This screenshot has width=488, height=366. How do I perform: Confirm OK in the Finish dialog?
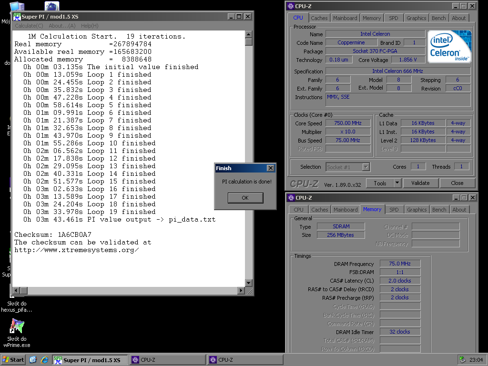(245, 198)
